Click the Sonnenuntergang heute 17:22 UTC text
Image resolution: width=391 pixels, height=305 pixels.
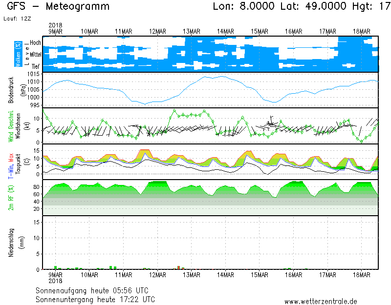tap(96, 299)
